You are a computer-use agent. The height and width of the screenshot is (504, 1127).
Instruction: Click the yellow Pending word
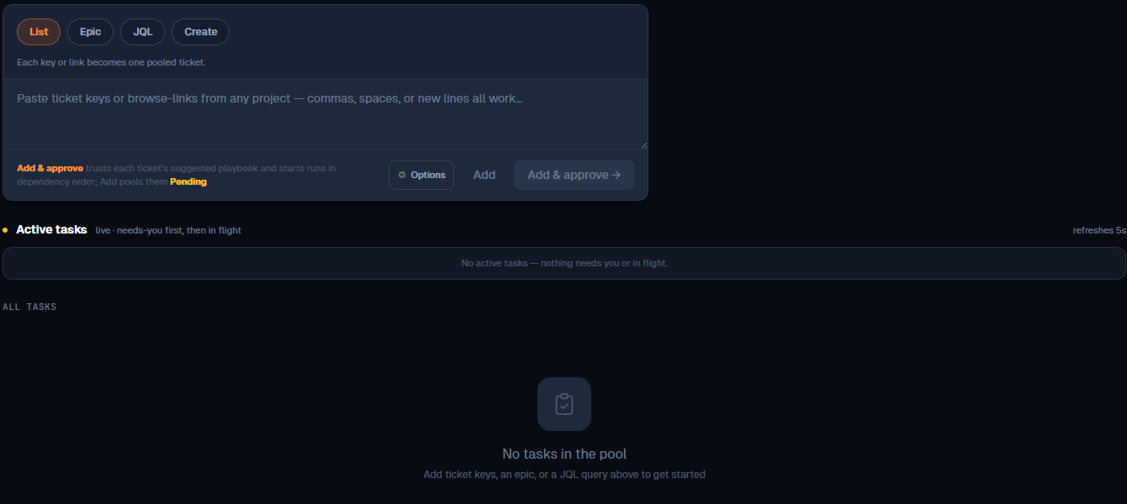coord(188,181)
